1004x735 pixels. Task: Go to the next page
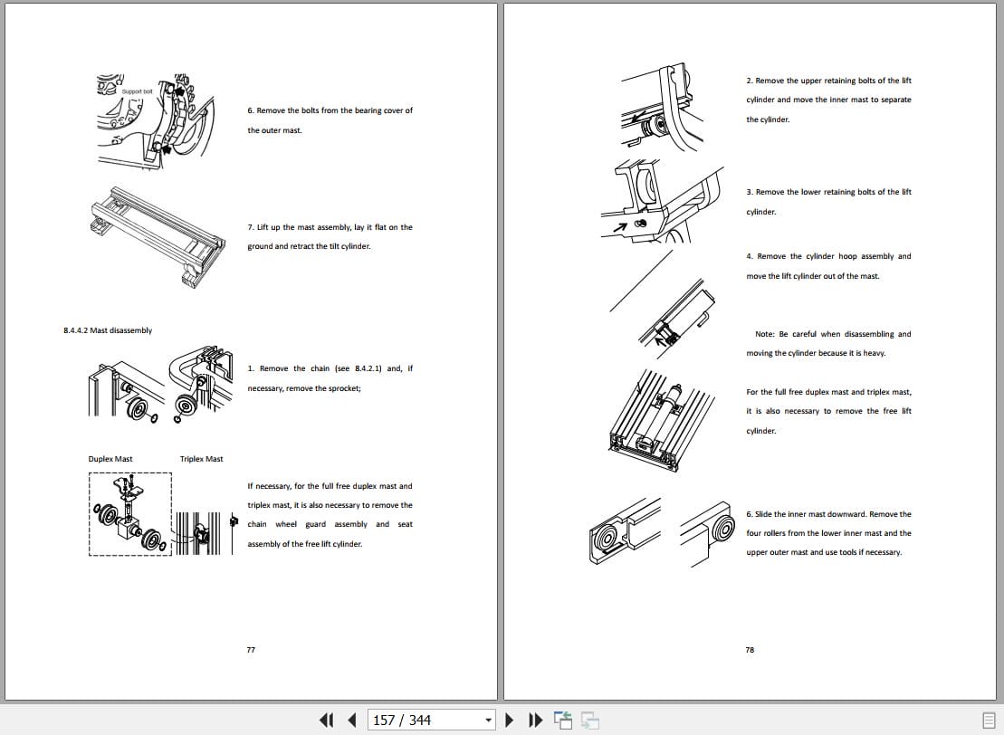click(x=510, y=720)
